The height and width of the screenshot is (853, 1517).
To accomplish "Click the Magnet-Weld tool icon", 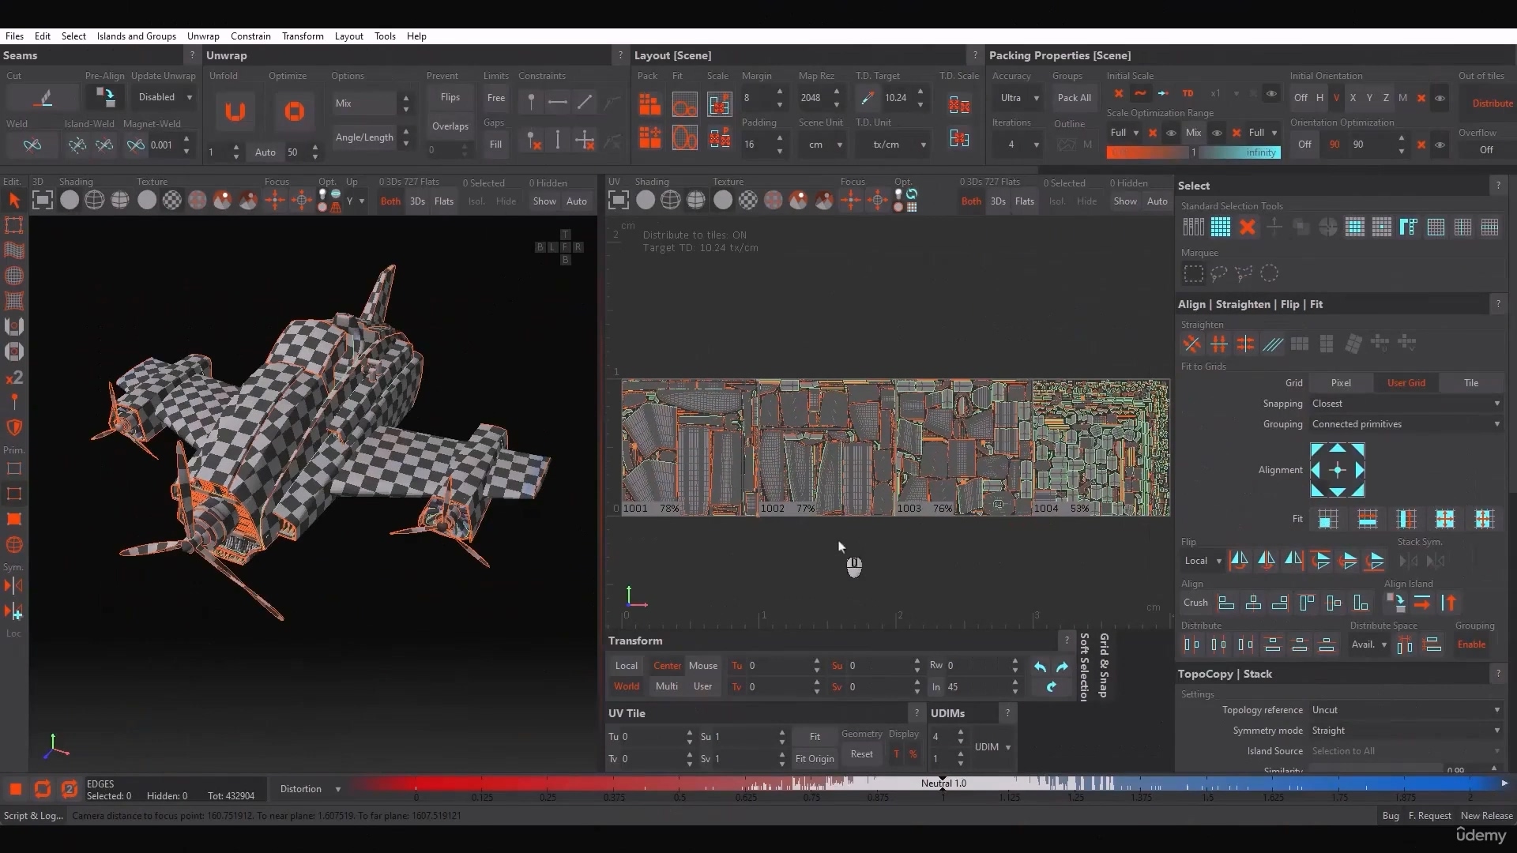I will click(134, 145).
